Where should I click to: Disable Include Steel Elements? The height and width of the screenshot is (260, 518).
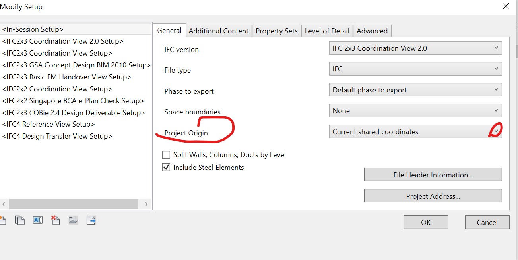click(x=166, y=167)
